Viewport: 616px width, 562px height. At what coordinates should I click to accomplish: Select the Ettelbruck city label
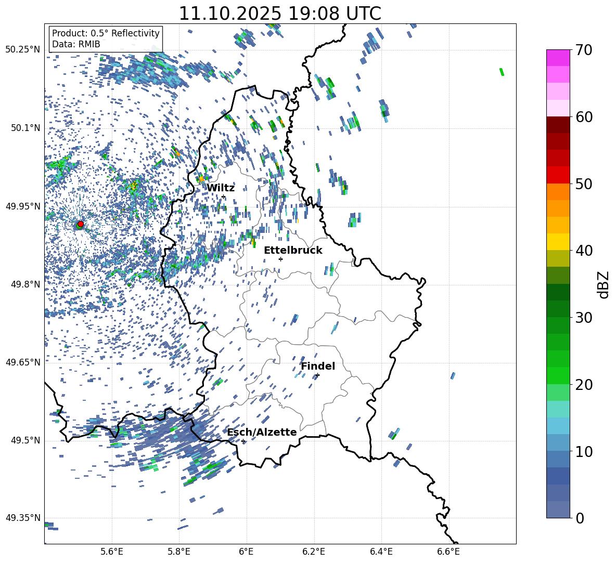293,251
